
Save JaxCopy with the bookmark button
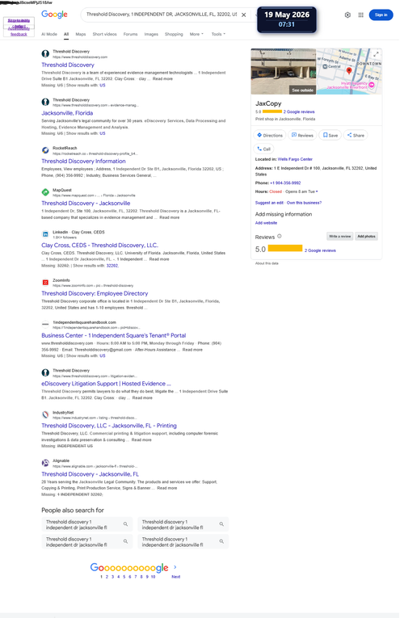330,135
